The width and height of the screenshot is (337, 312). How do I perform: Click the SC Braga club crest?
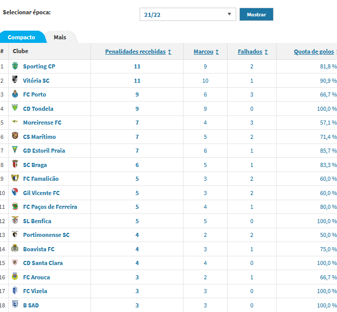point(15,164)
